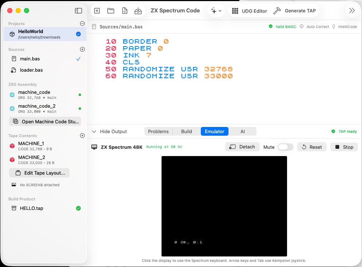Image resolution: width=362 pixels, height=267 pixels.
Task: Click code line 40 CLS
Action: pyautogui.click(x=123, y=62)
